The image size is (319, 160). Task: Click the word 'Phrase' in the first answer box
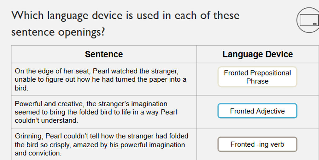point(257,81)
